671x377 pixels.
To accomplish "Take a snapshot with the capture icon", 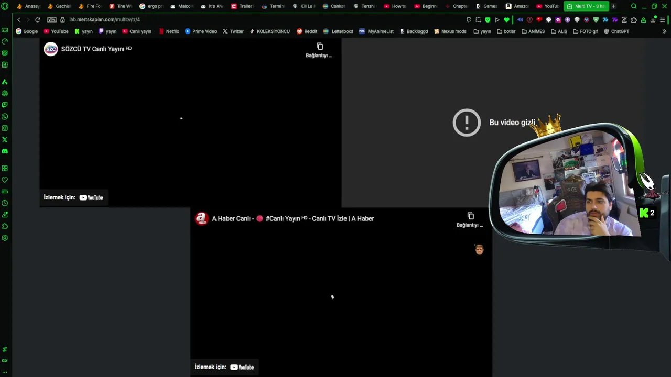I will (478, 20).
